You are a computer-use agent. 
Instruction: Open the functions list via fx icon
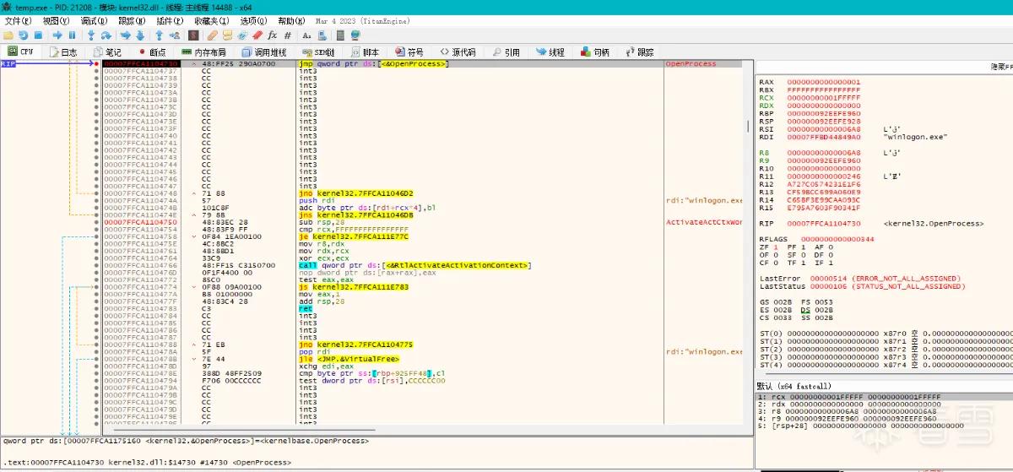(273, 35)
